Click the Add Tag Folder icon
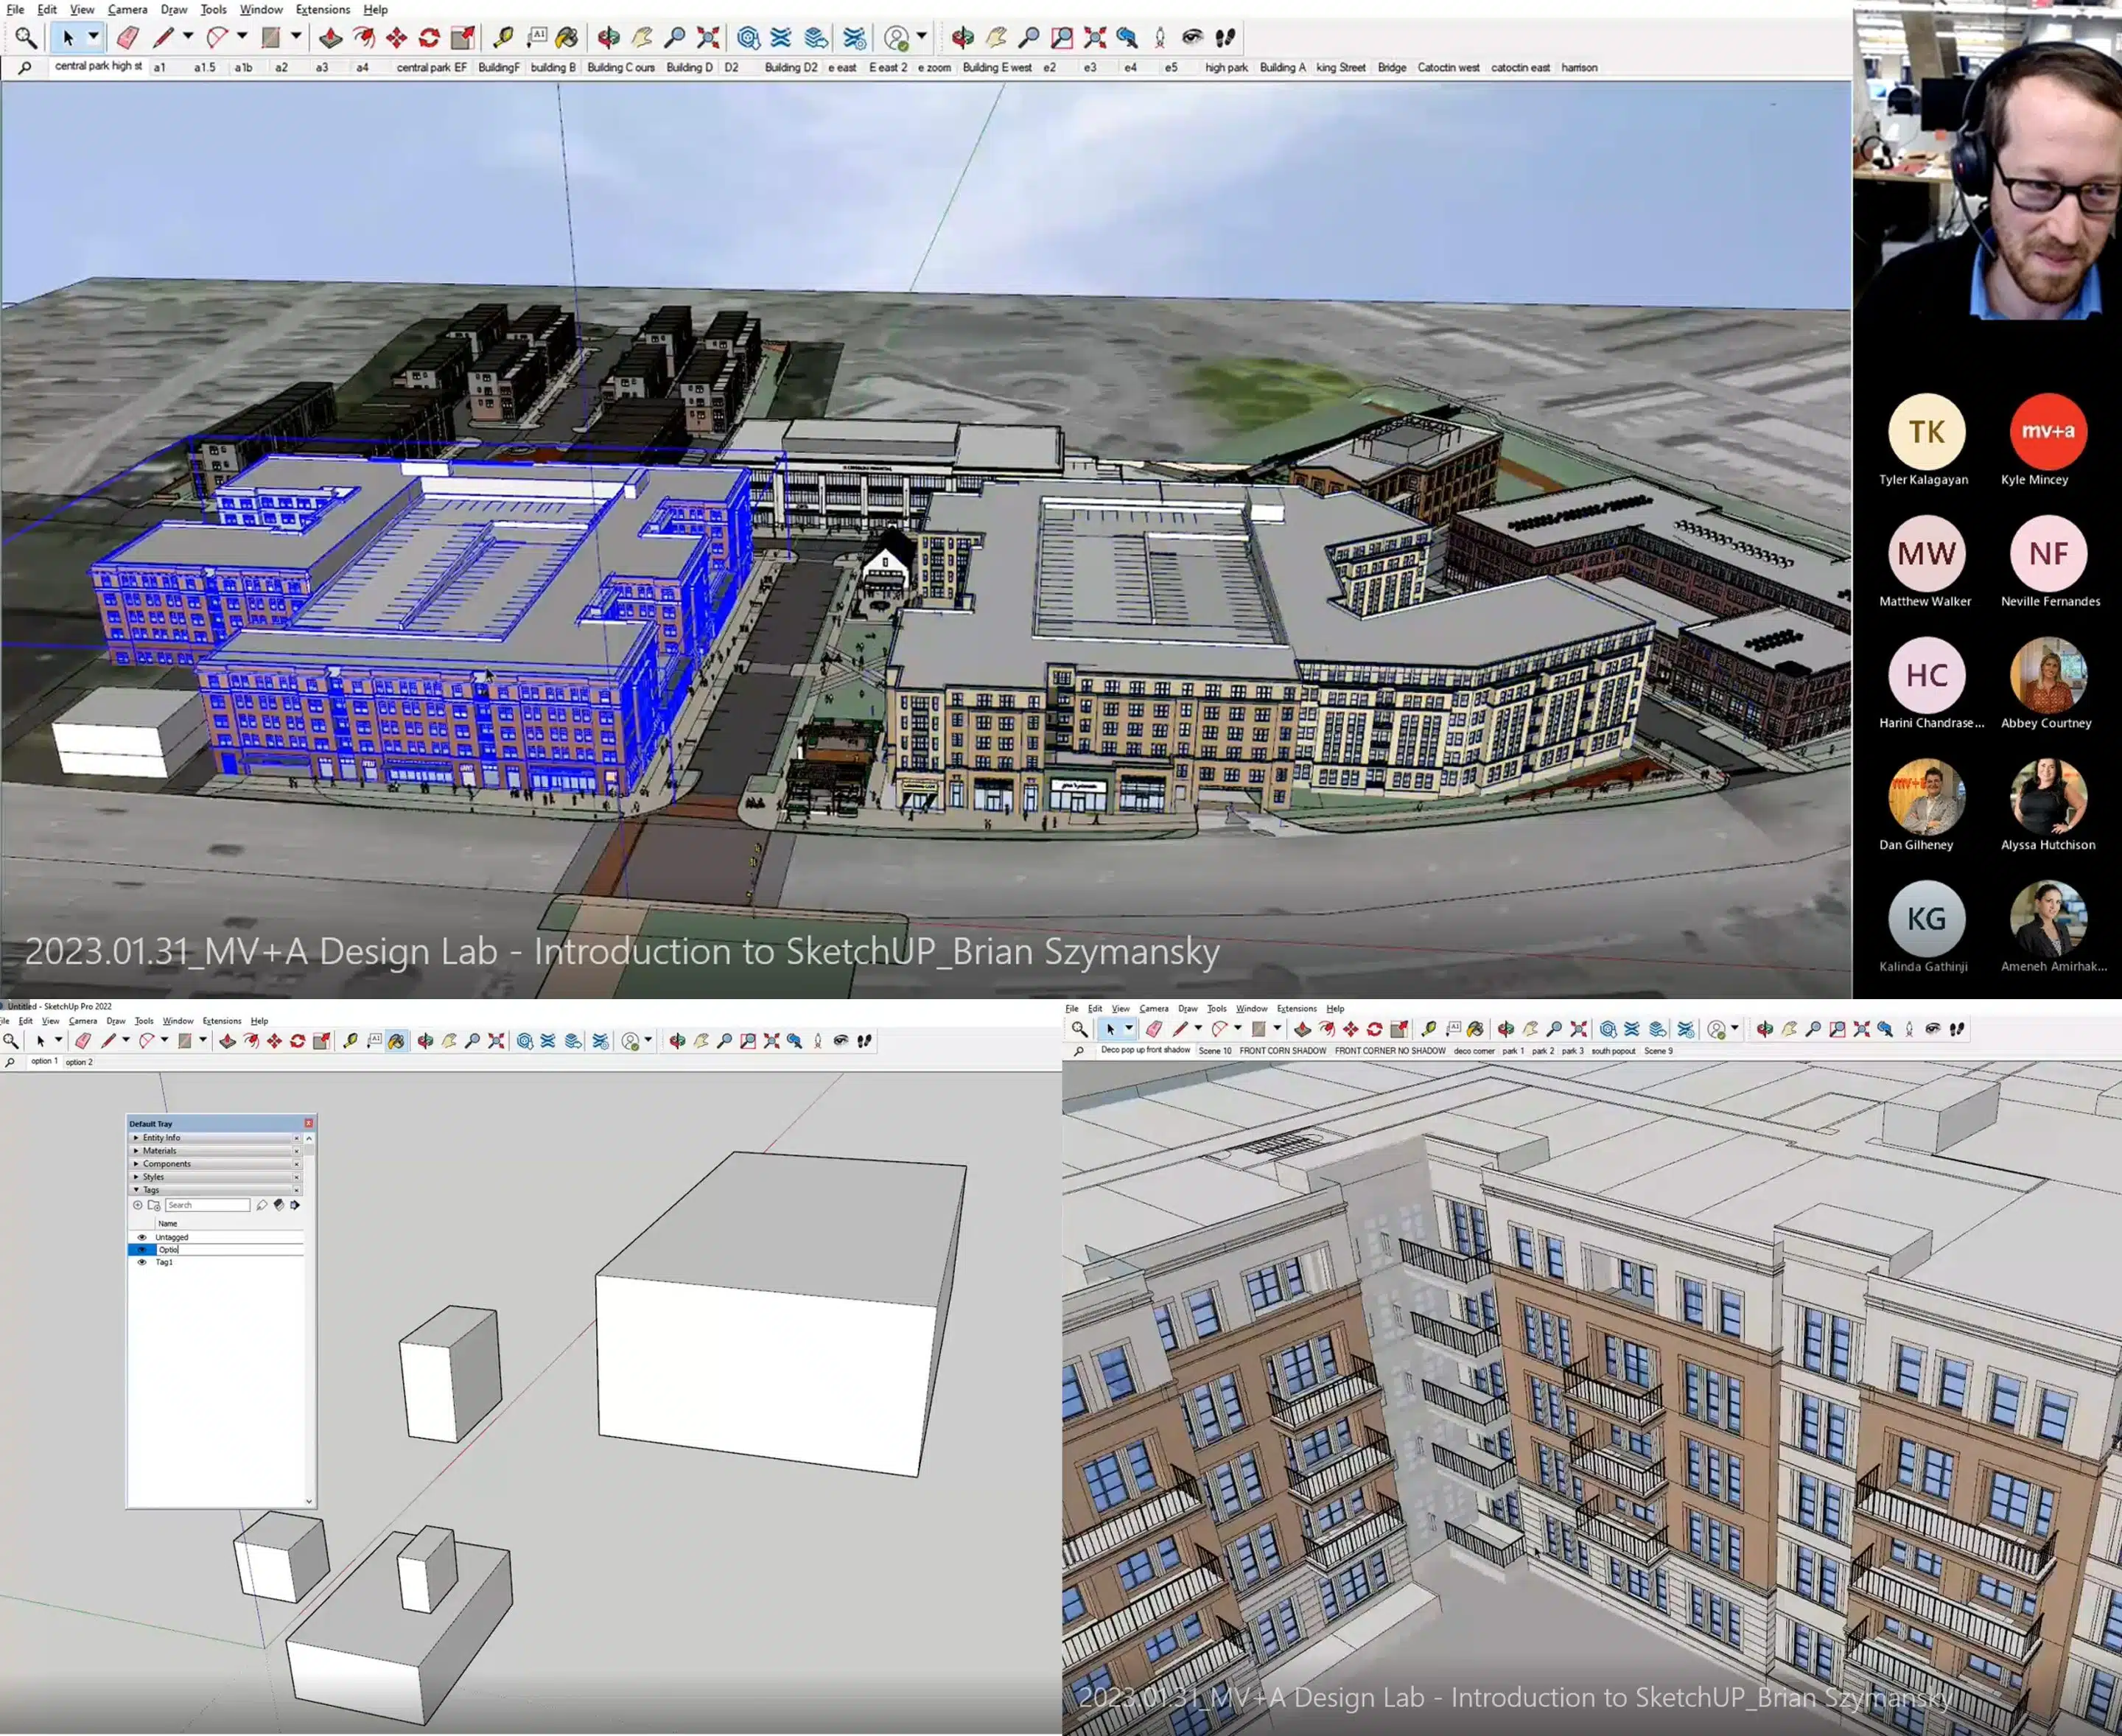This screenshot has height=1736, width=2122. 154,1205
